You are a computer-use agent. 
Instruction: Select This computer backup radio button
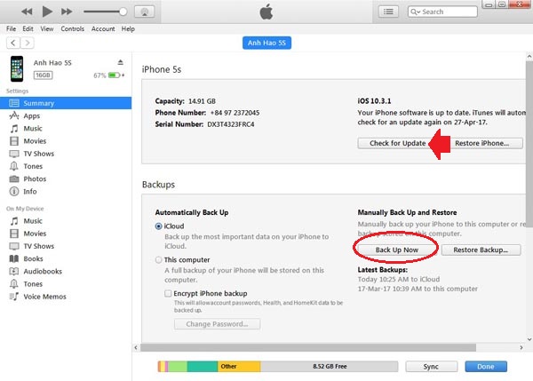click(158, 259)
